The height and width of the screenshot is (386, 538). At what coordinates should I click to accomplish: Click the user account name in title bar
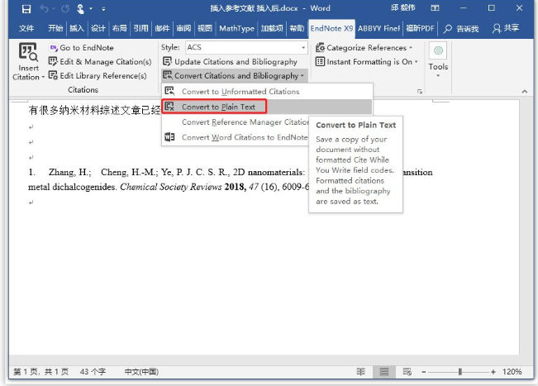[x=402, y=8]
